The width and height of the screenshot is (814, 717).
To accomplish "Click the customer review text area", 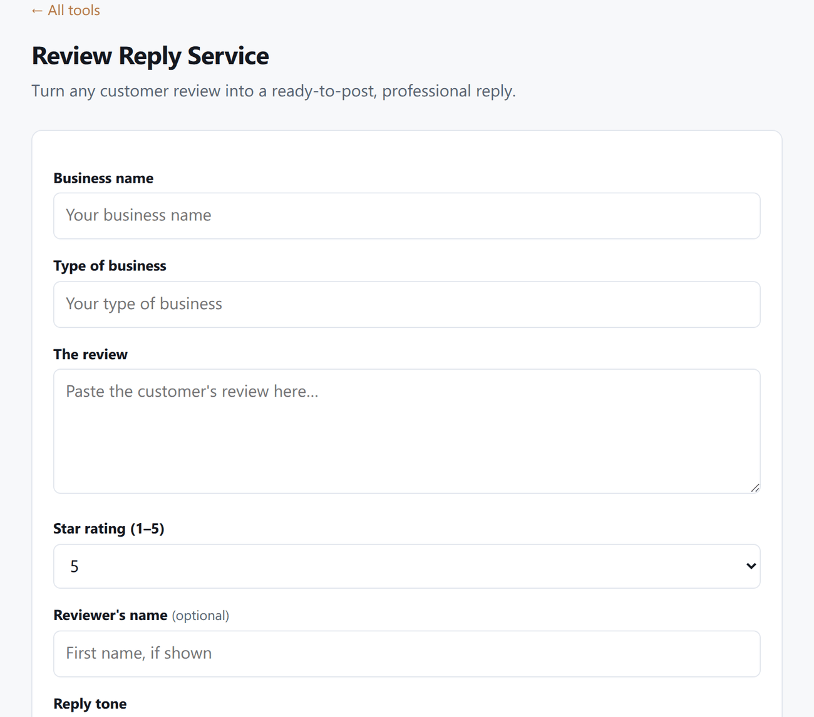I will (407, 431).
